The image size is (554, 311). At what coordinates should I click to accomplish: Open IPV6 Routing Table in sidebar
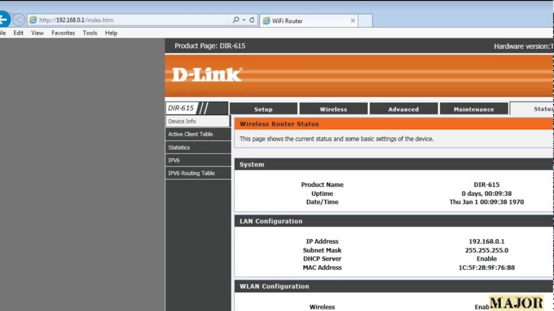pyautogui.click(x=198, y=173)
